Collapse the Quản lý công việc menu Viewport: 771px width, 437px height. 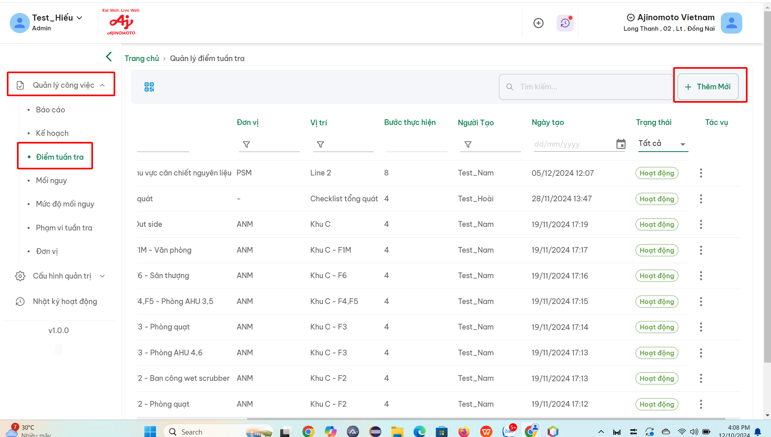click(61, 85)
